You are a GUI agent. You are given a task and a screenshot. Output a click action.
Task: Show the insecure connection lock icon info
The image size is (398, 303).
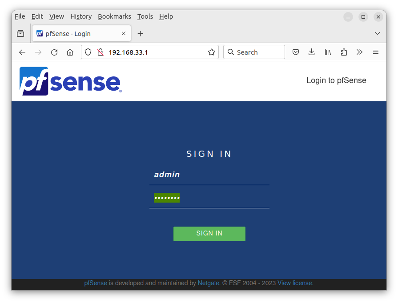[x=101, y=52]
